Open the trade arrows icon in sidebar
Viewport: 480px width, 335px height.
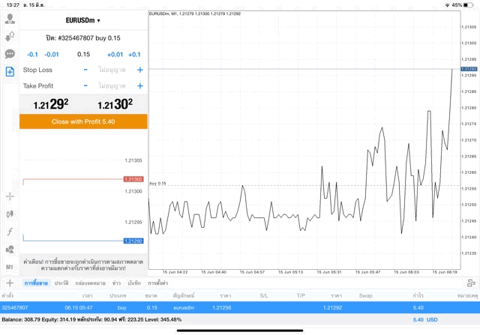pyautogui.click(x=10, y=37)
